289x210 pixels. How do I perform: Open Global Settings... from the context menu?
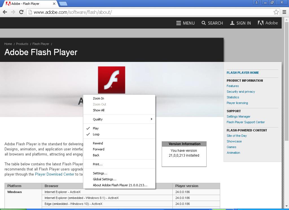[x=119, y=179]
